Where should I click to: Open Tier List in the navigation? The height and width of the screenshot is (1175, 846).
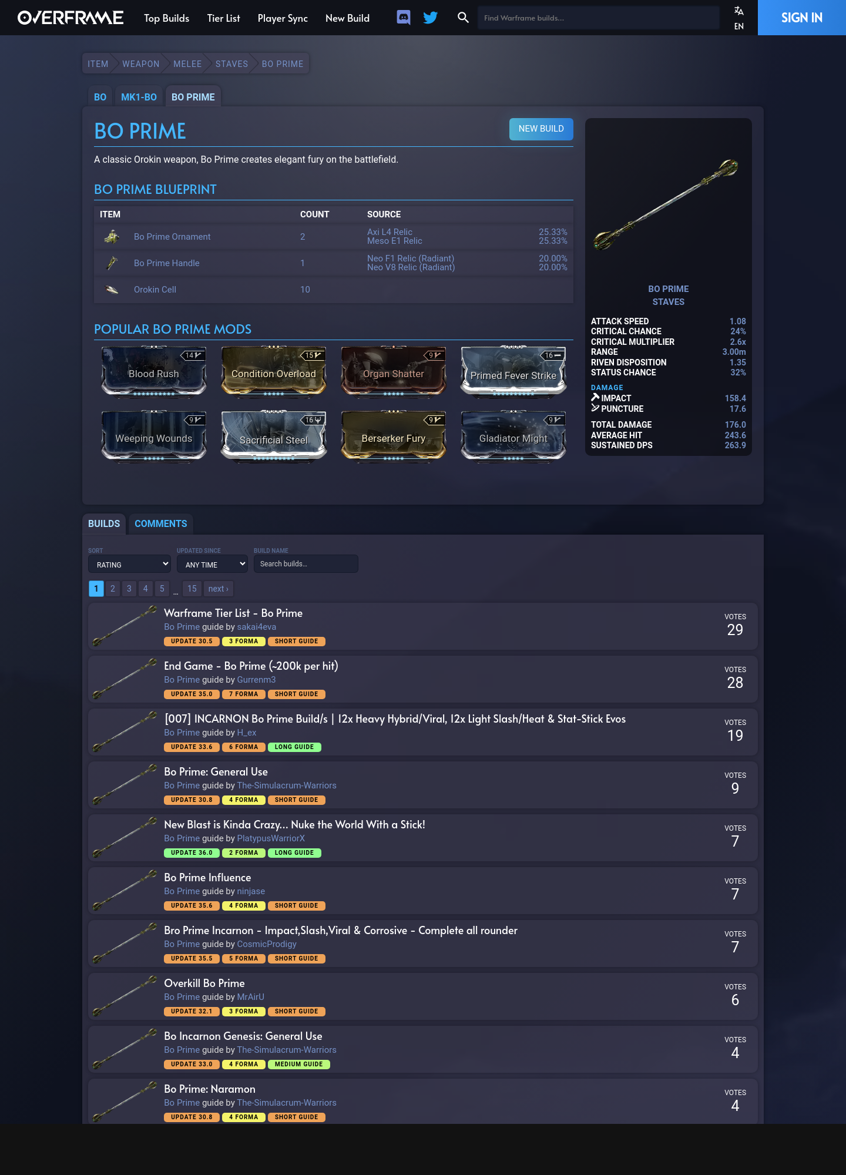click(224, 18)
